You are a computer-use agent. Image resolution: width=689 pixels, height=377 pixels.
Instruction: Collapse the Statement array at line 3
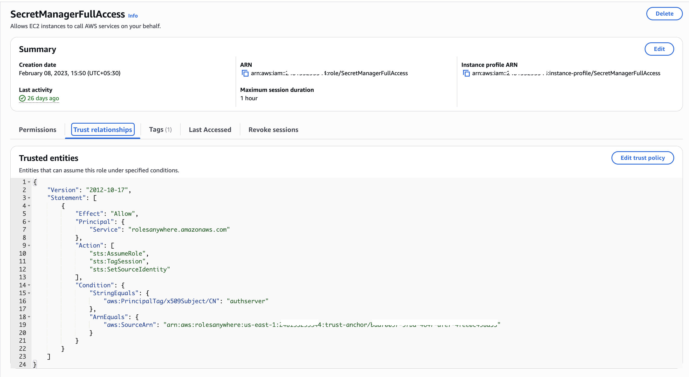(29, 198)
